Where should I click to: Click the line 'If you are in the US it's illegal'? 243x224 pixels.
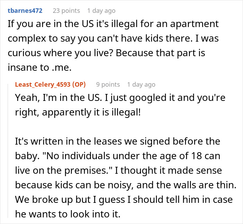(113, 24)
